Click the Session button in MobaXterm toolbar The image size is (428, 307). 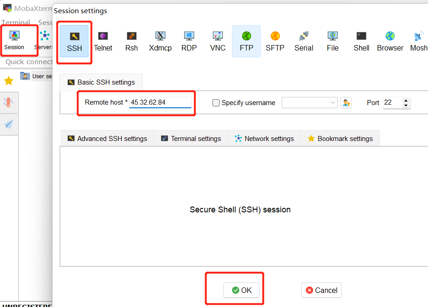pyautogui.click(x=14, y=40)
